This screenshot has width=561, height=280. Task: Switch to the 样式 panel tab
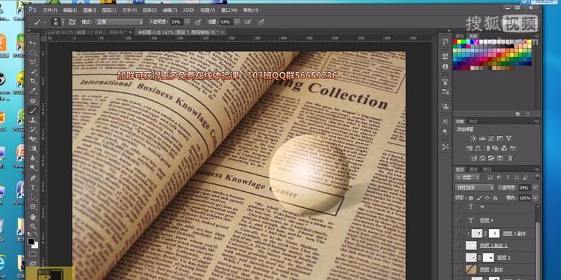[x=473, y=121]
